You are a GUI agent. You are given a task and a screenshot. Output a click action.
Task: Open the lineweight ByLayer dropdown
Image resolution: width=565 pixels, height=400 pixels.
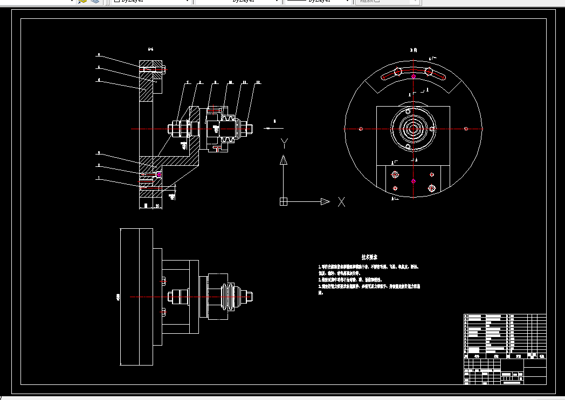click(318, 1)
